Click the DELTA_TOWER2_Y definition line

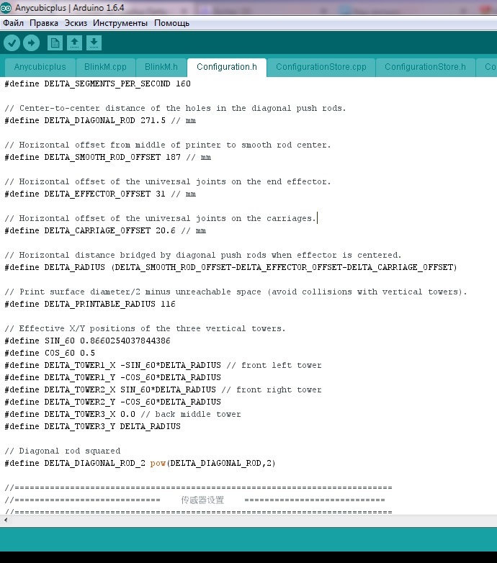pyautogui.click(x=112, y=402)
